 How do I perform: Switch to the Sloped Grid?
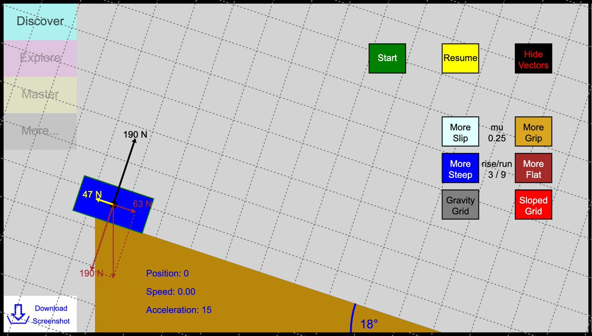533,205
